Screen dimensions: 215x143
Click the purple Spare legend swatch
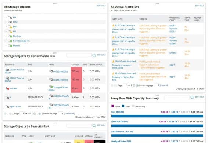point(113,106)
